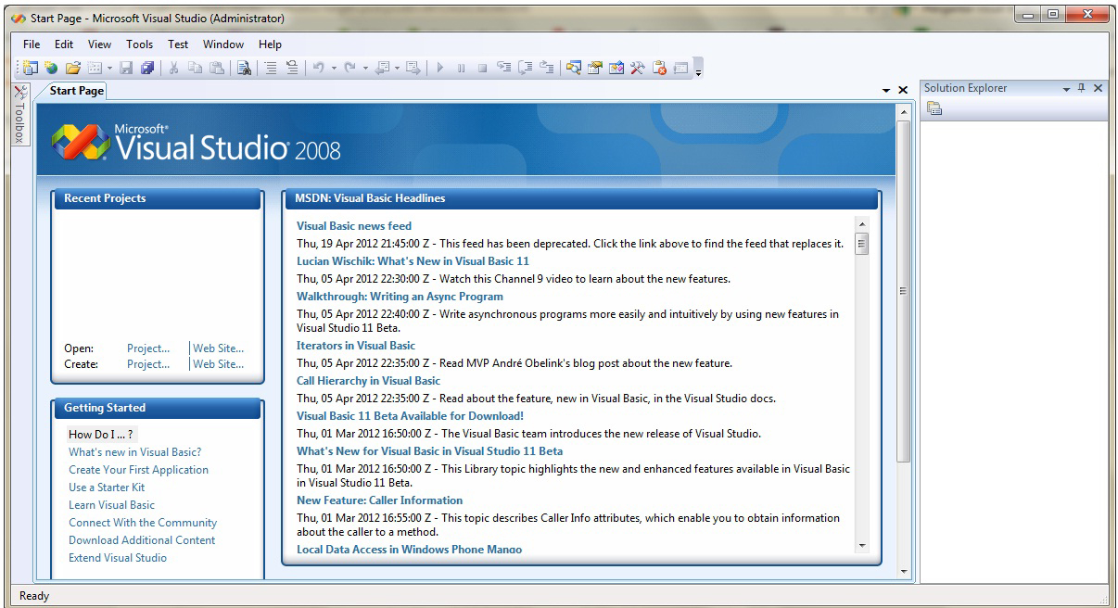Open the Iterators in Visual Basic headline
This screenshot has width=1118, height=608.
point(356,346)
